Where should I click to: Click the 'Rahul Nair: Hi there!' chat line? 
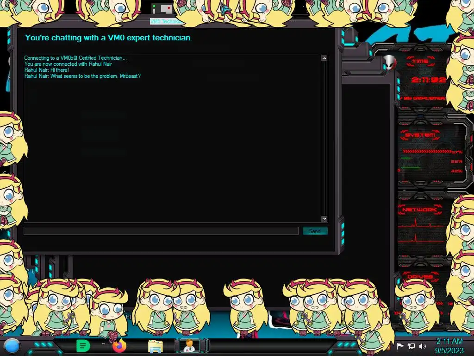click(x=47, y=70)
